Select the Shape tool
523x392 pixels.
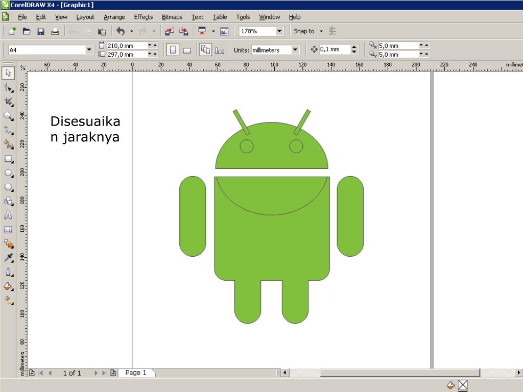coord(8,87)
